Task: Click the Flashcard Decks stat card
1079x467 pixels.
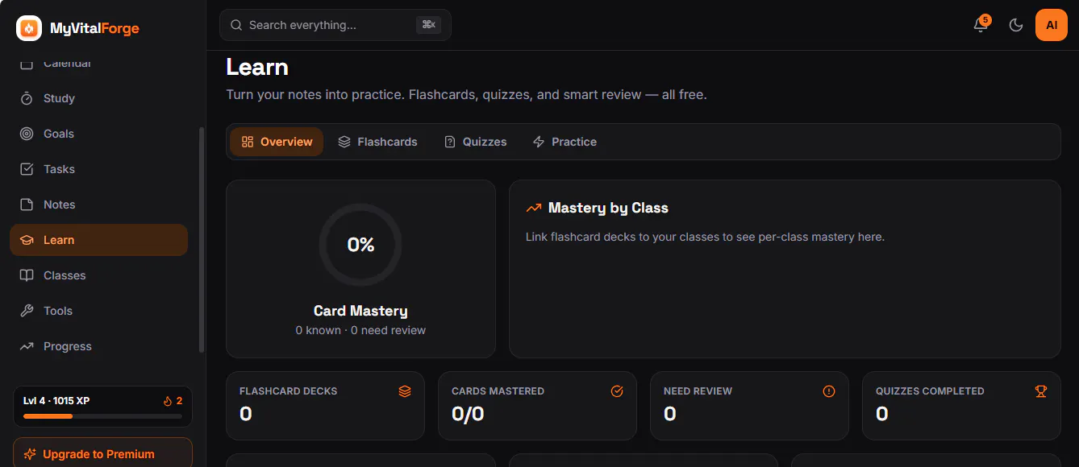Action: tap(325, 406)
